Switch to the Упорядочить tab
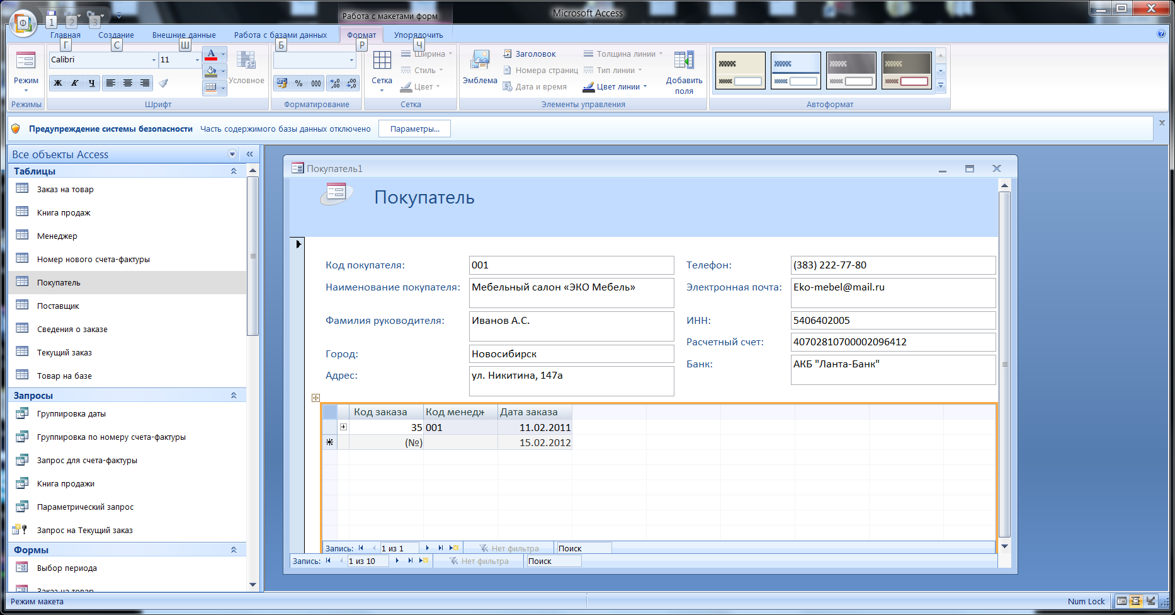The height and width of the screenshot is (615, 1175). click(418, 35)
